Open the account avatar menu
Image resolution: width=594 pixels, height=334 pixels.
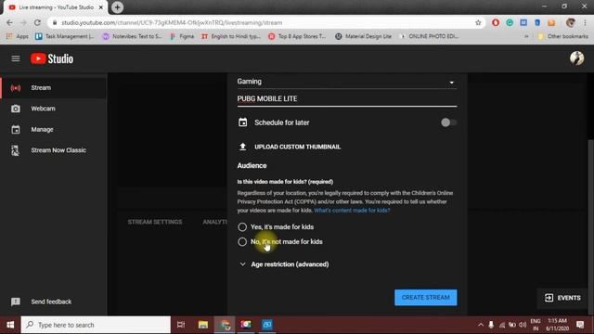pos(576,58)
